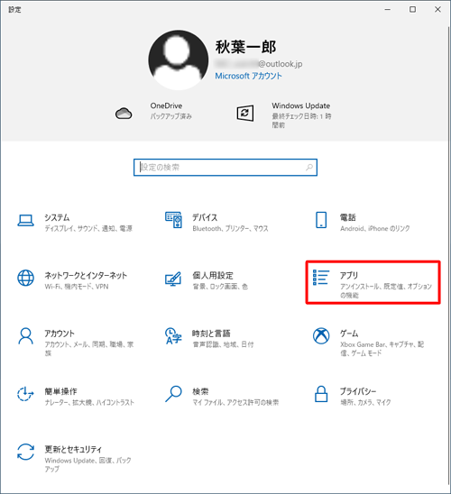Click the 時刻と言語 clock icon
451x494 pixels.
point(173,336)
